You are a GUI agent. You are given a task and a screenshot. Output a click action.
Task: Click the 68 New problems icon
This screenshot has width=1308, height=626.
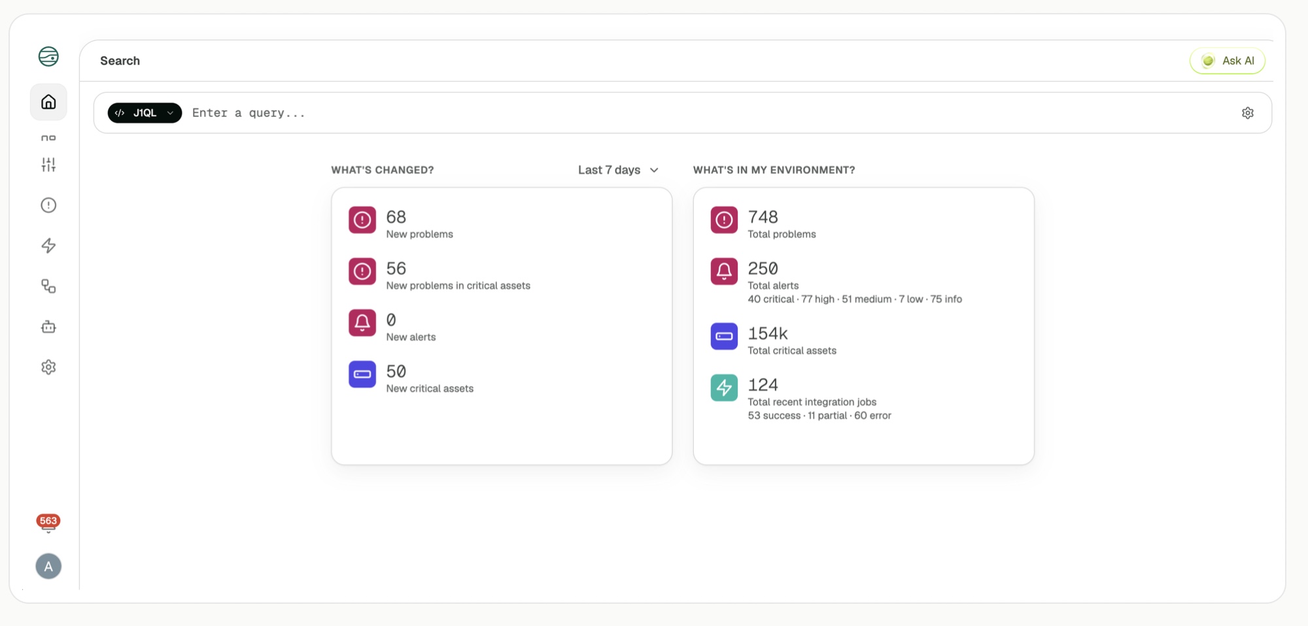pyautogui.click(x=362, y=220)
